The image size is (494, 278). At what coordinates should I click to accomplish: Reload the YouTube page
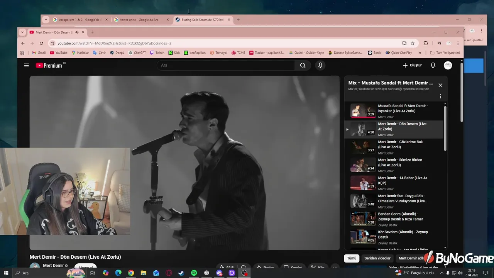pos(42,43)
